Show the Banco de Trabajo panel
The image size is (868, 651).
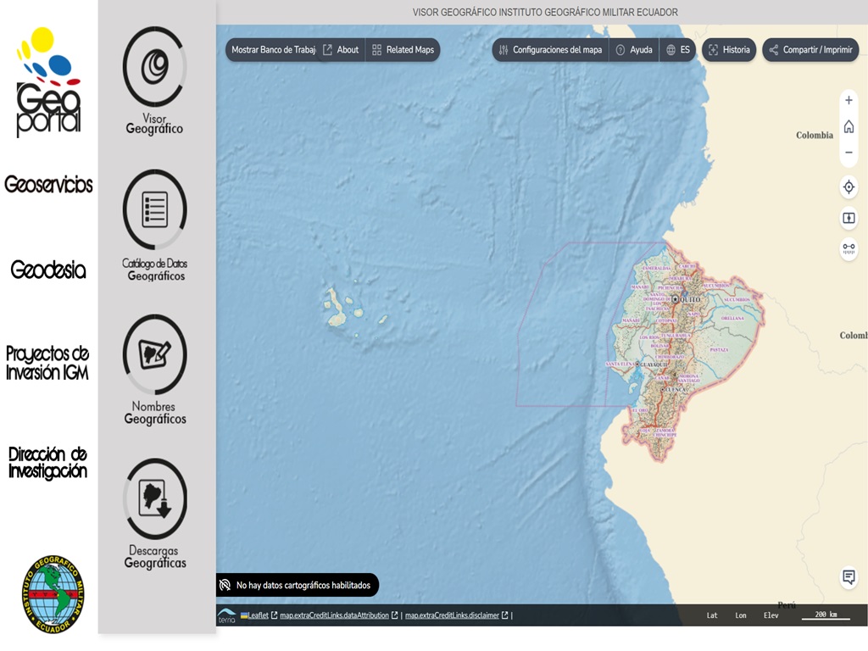pos(273,50)
